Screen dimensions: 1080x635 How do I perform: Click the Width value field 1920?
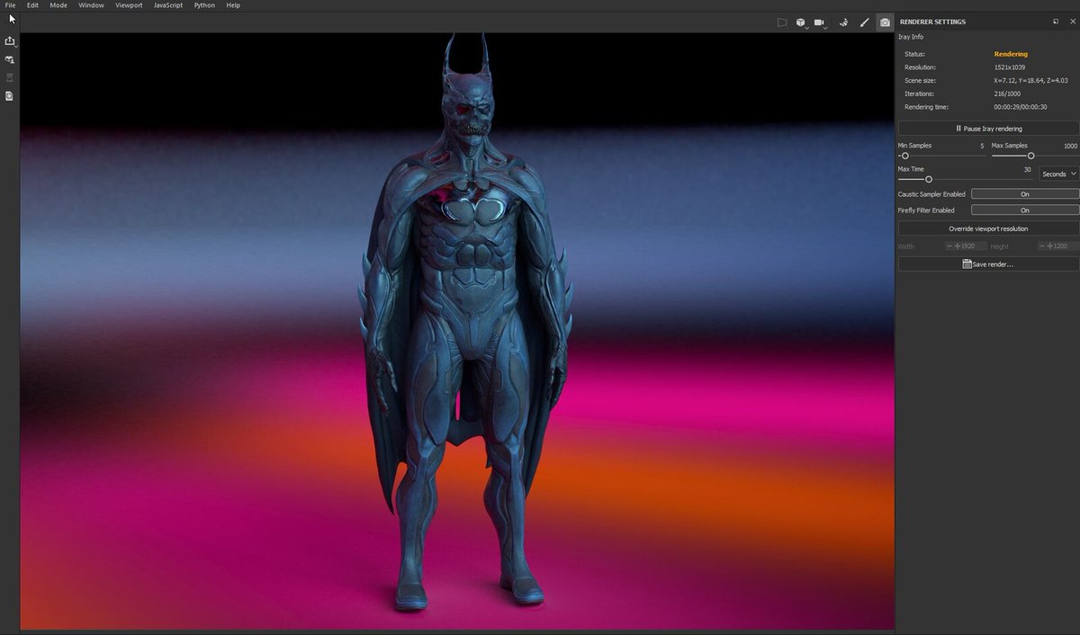[x=966, y=246]
